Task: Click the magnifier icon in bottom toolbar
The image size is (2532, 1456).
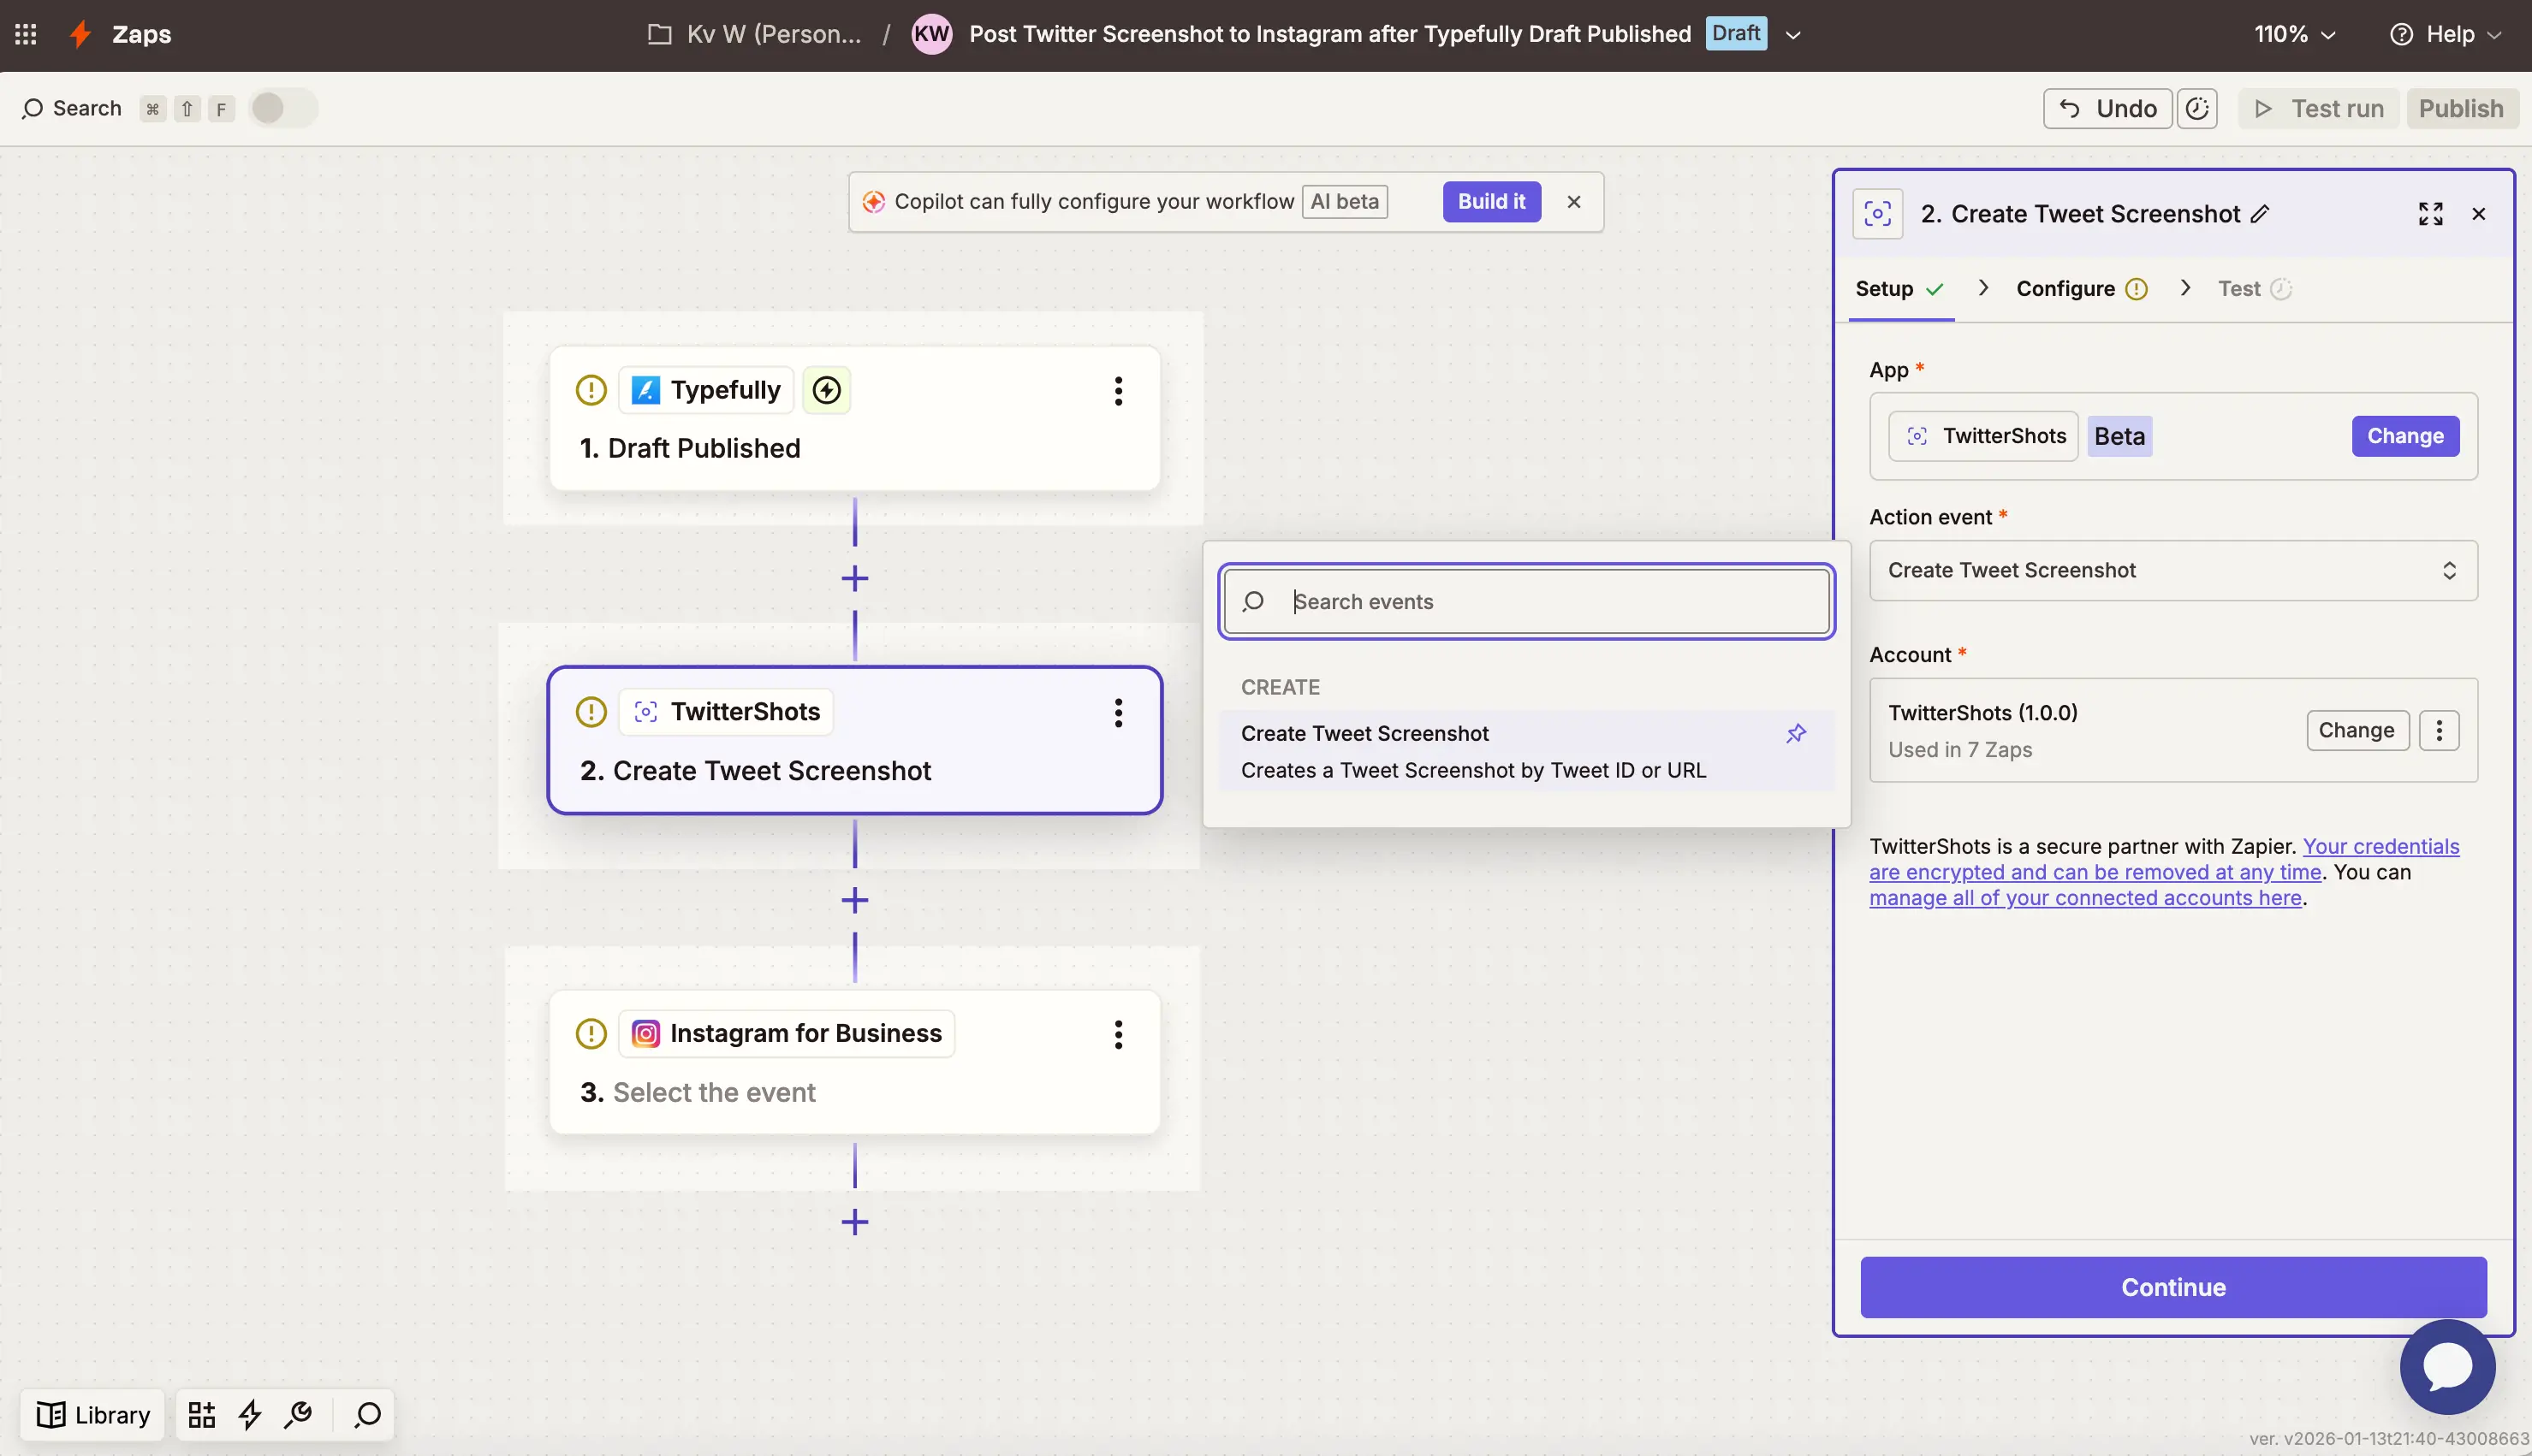Action: (x=366, y=1414)
